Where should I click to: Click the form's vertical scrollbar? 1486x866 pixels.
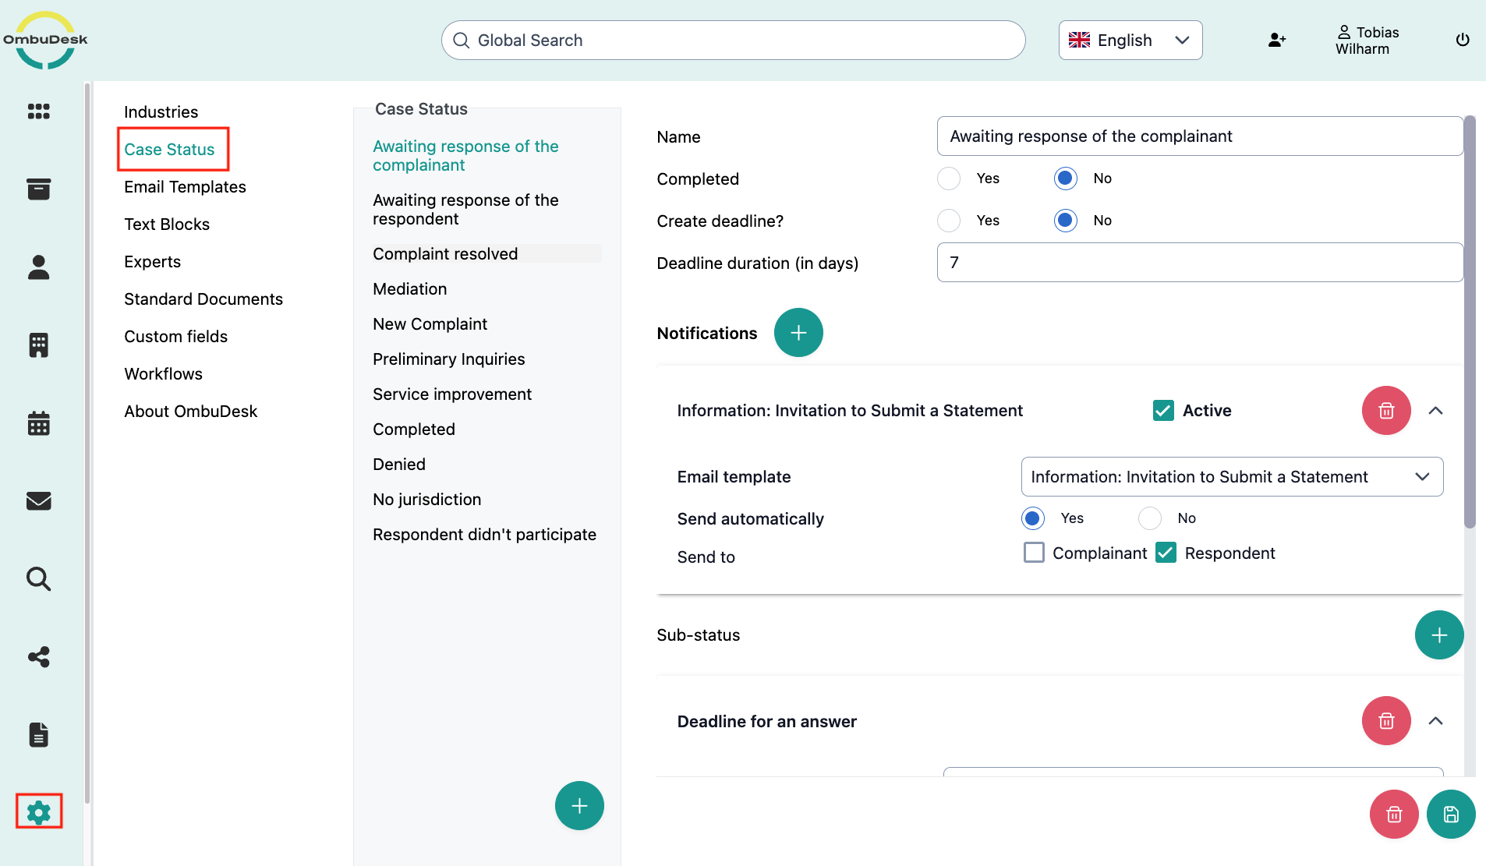1470,321
